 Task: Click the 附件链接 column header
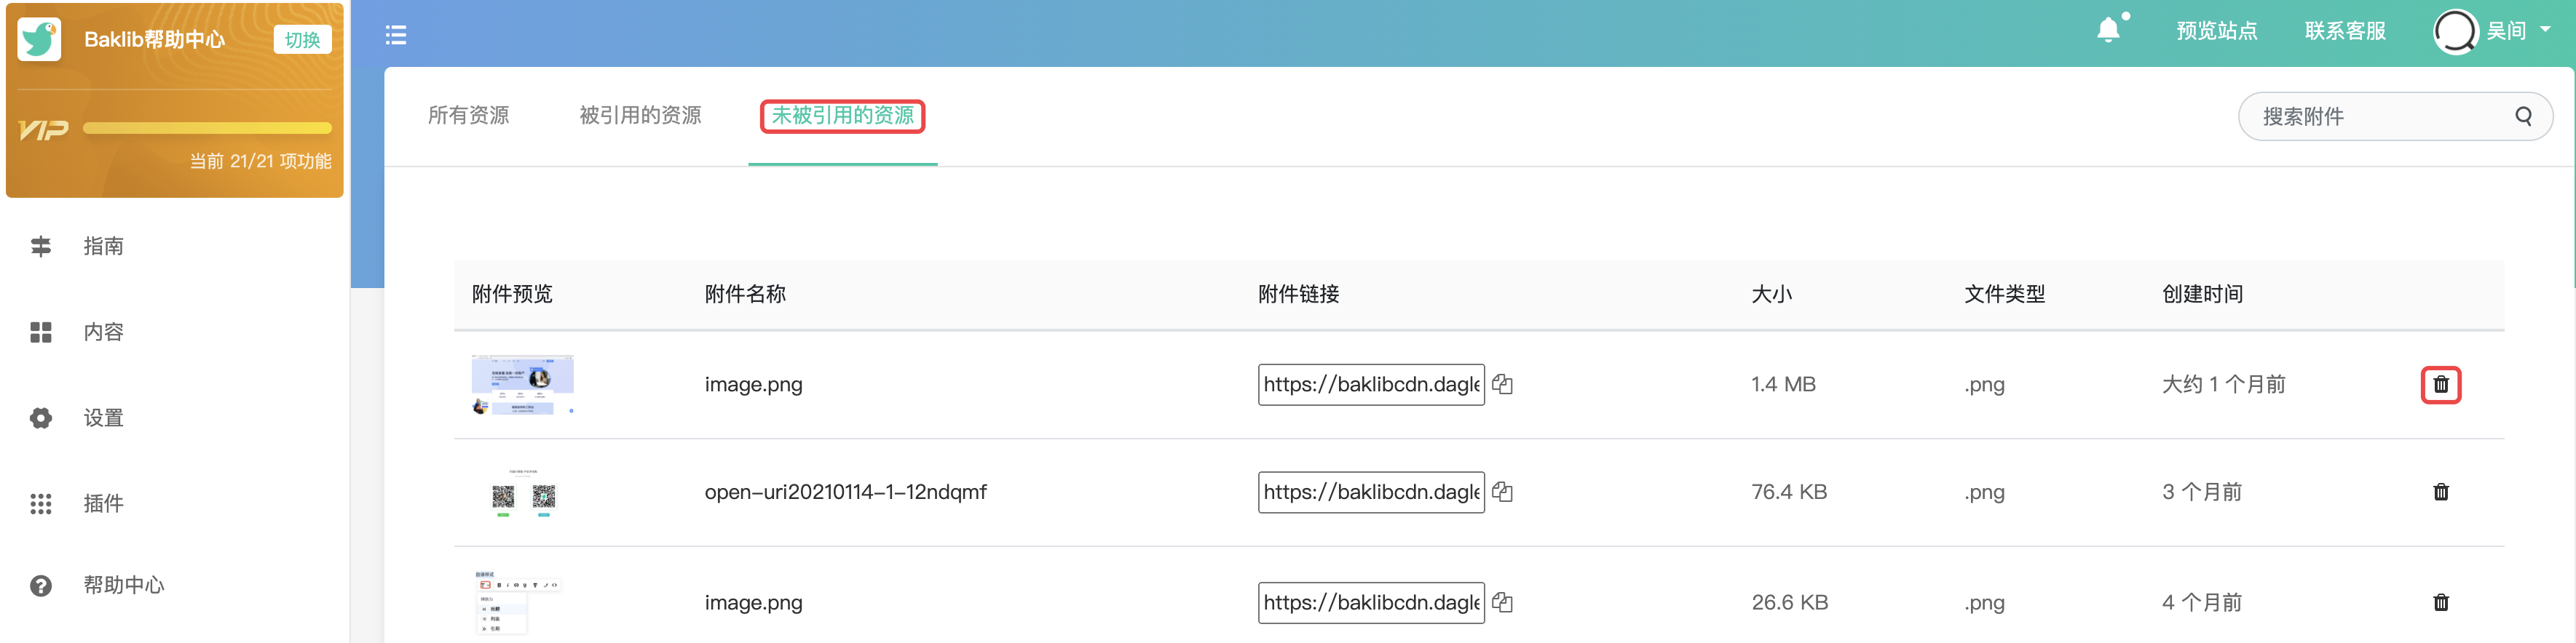[1298, 294]
